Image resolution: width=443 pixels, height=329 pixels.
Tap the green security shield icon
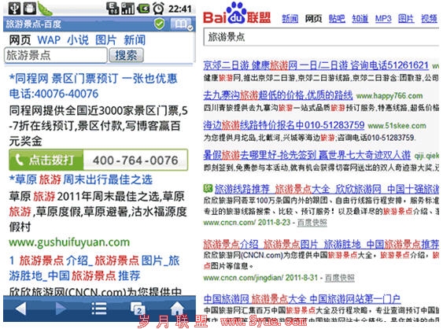point(160,24)
